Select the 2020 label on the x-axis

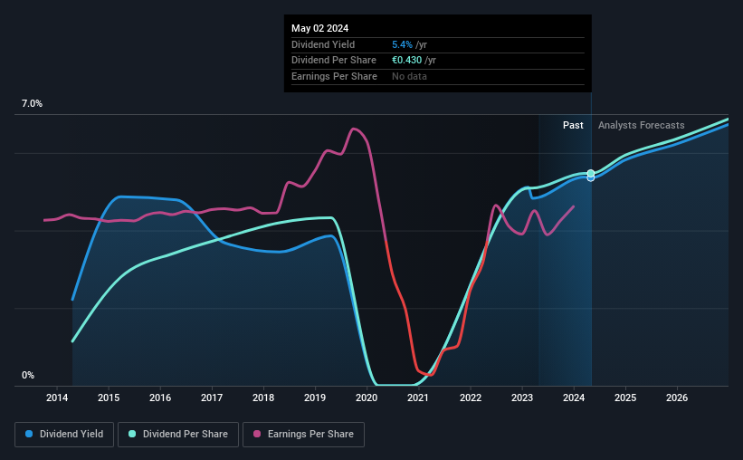(x=367, y=398)
